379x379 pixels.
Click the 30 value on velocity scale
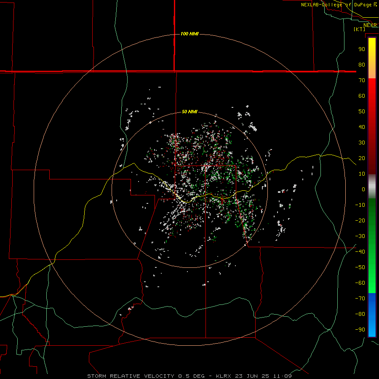point(362,143)
